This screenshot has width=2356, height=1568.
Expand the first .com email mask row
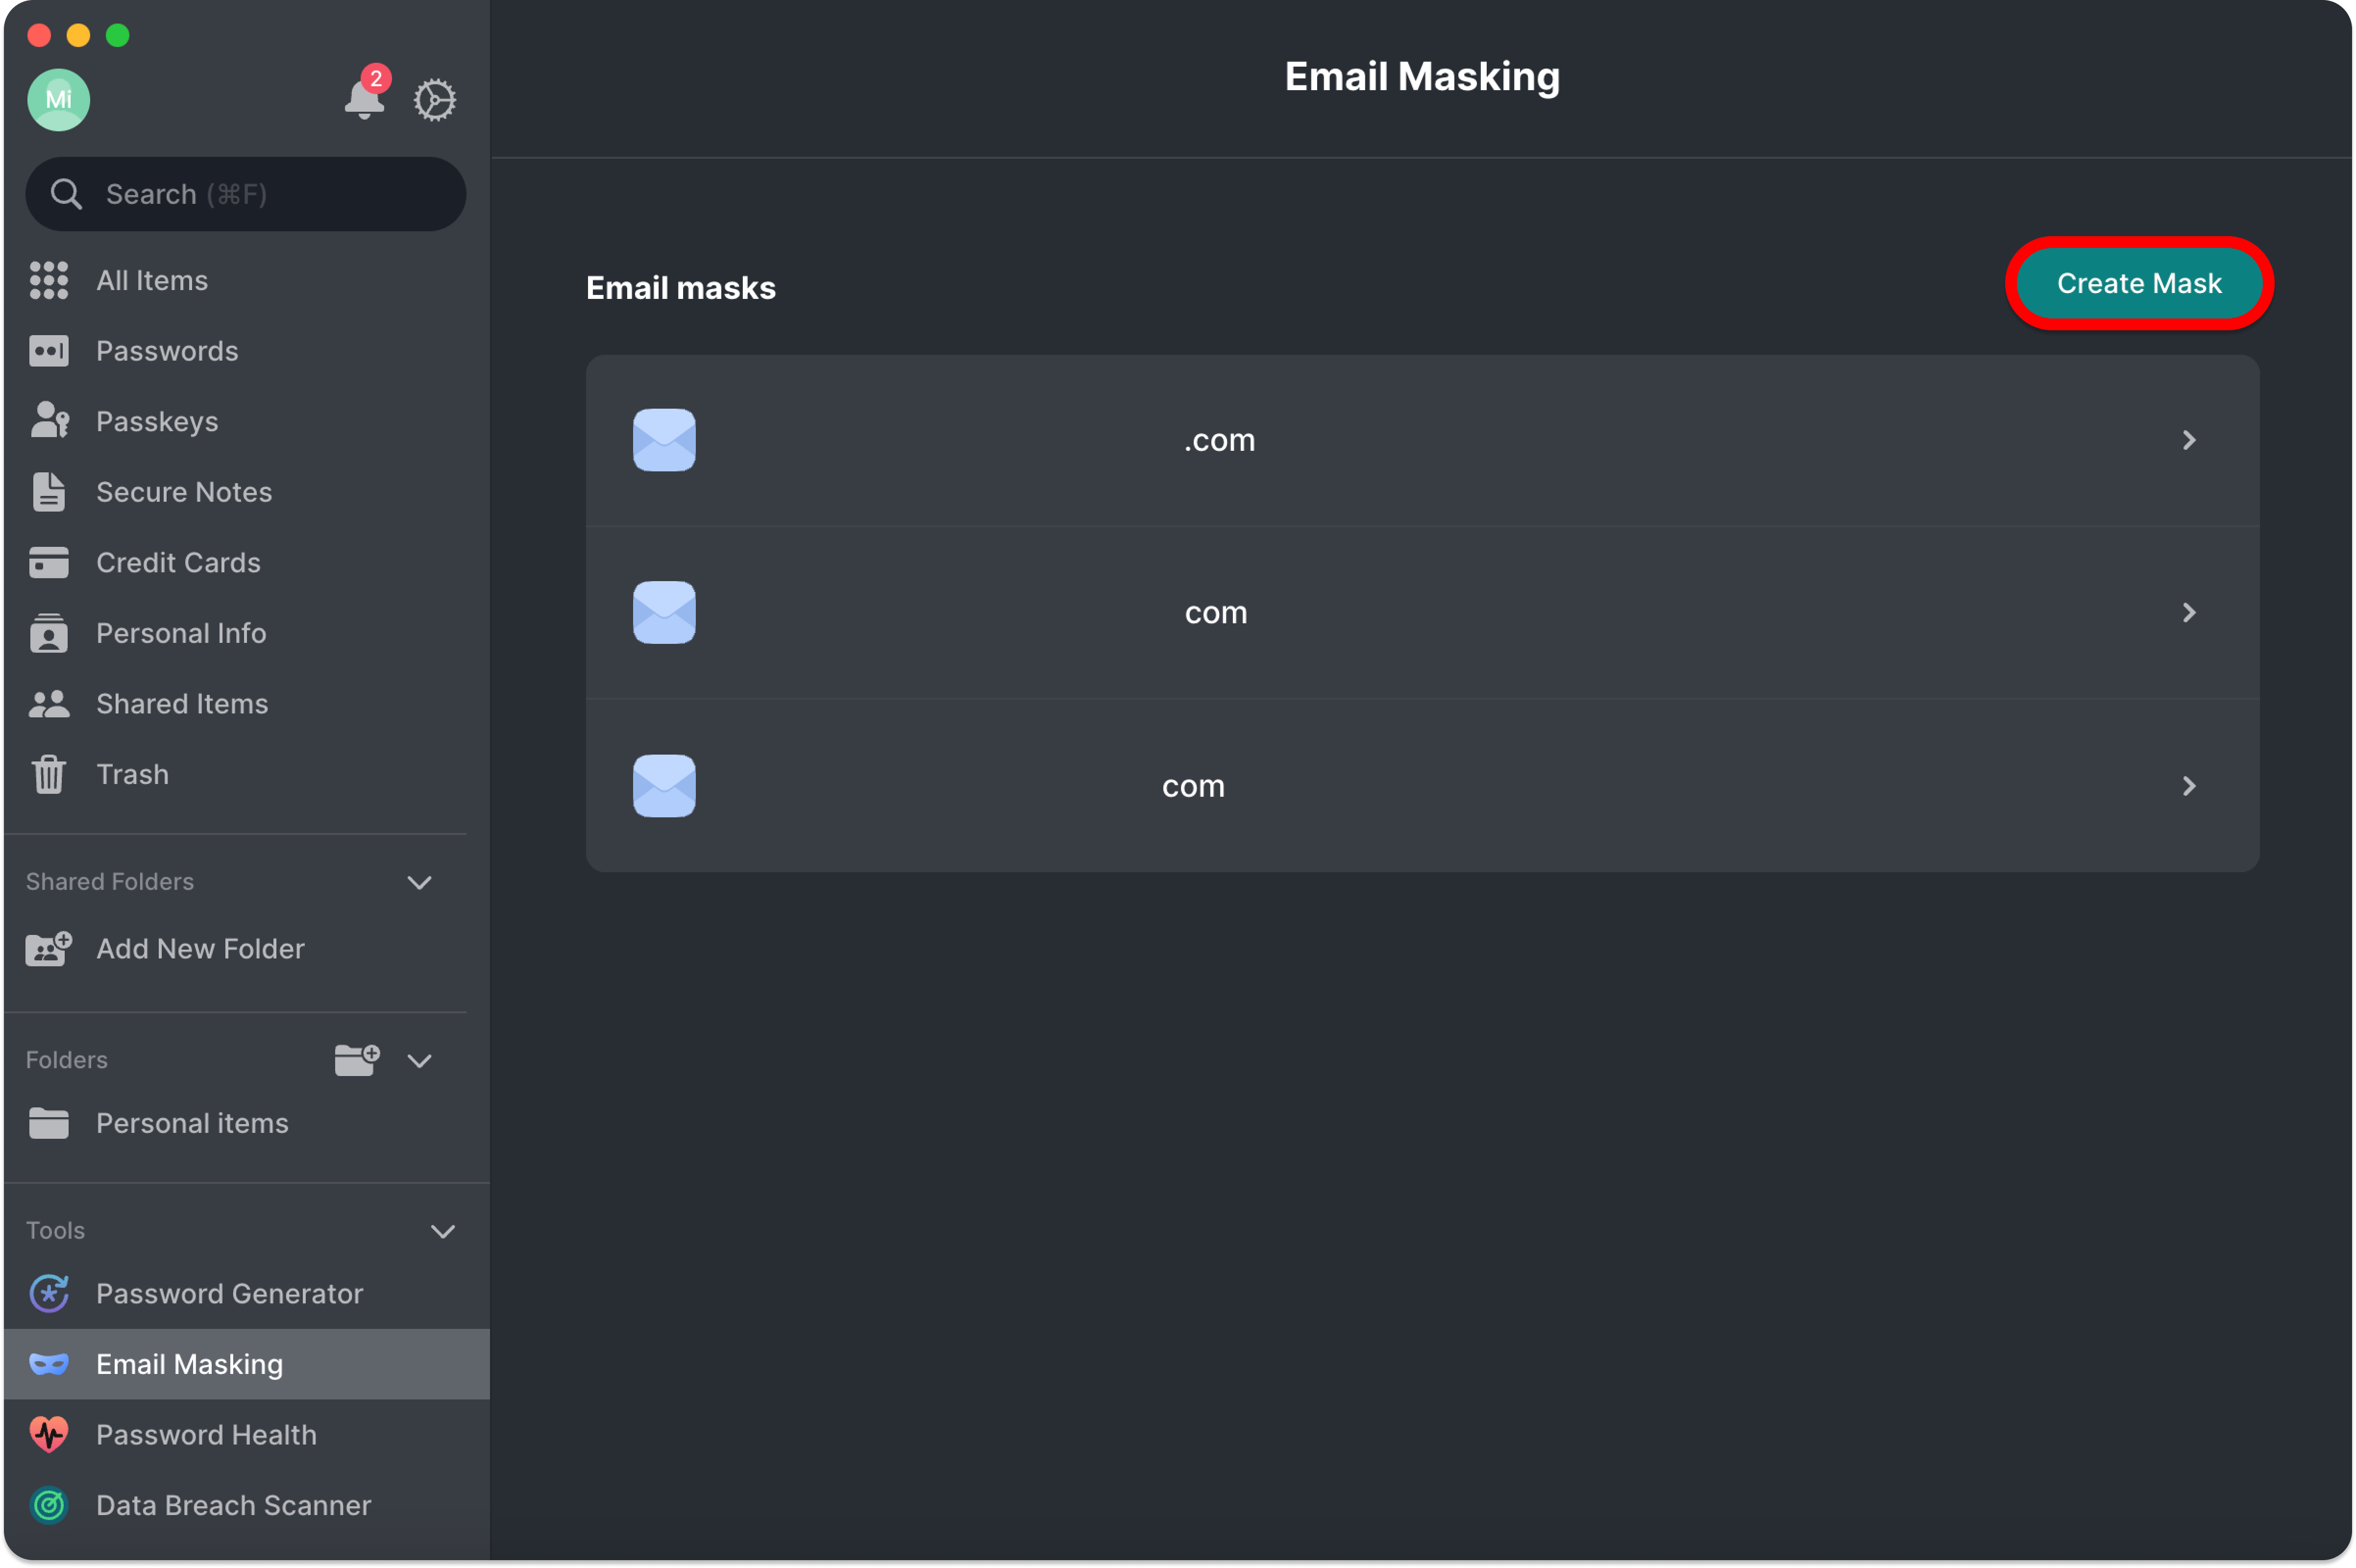point(2190,440)
